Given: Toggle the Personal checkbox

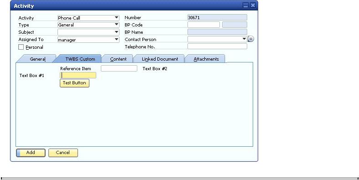Looking at the screenshot, I should tap(21, 47).
